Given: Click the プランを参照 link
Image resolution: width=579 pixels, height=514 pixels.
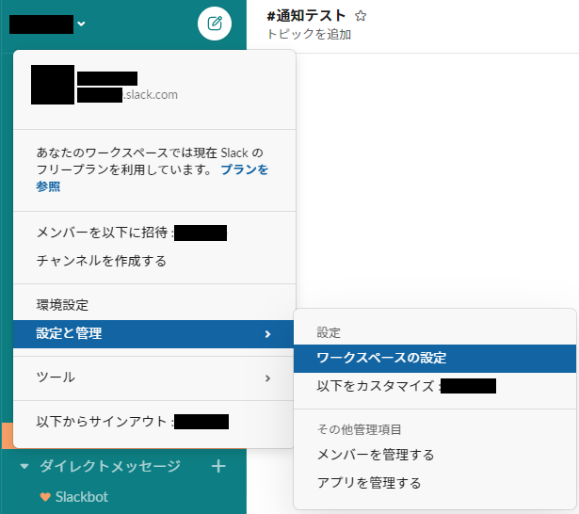Looking at the screenshot, I should point(153,178).
